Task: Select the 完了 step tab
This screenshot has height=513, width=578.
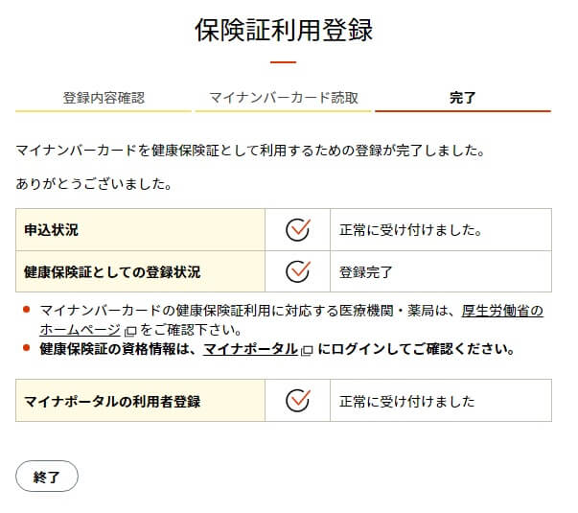Action: point(462,98)
